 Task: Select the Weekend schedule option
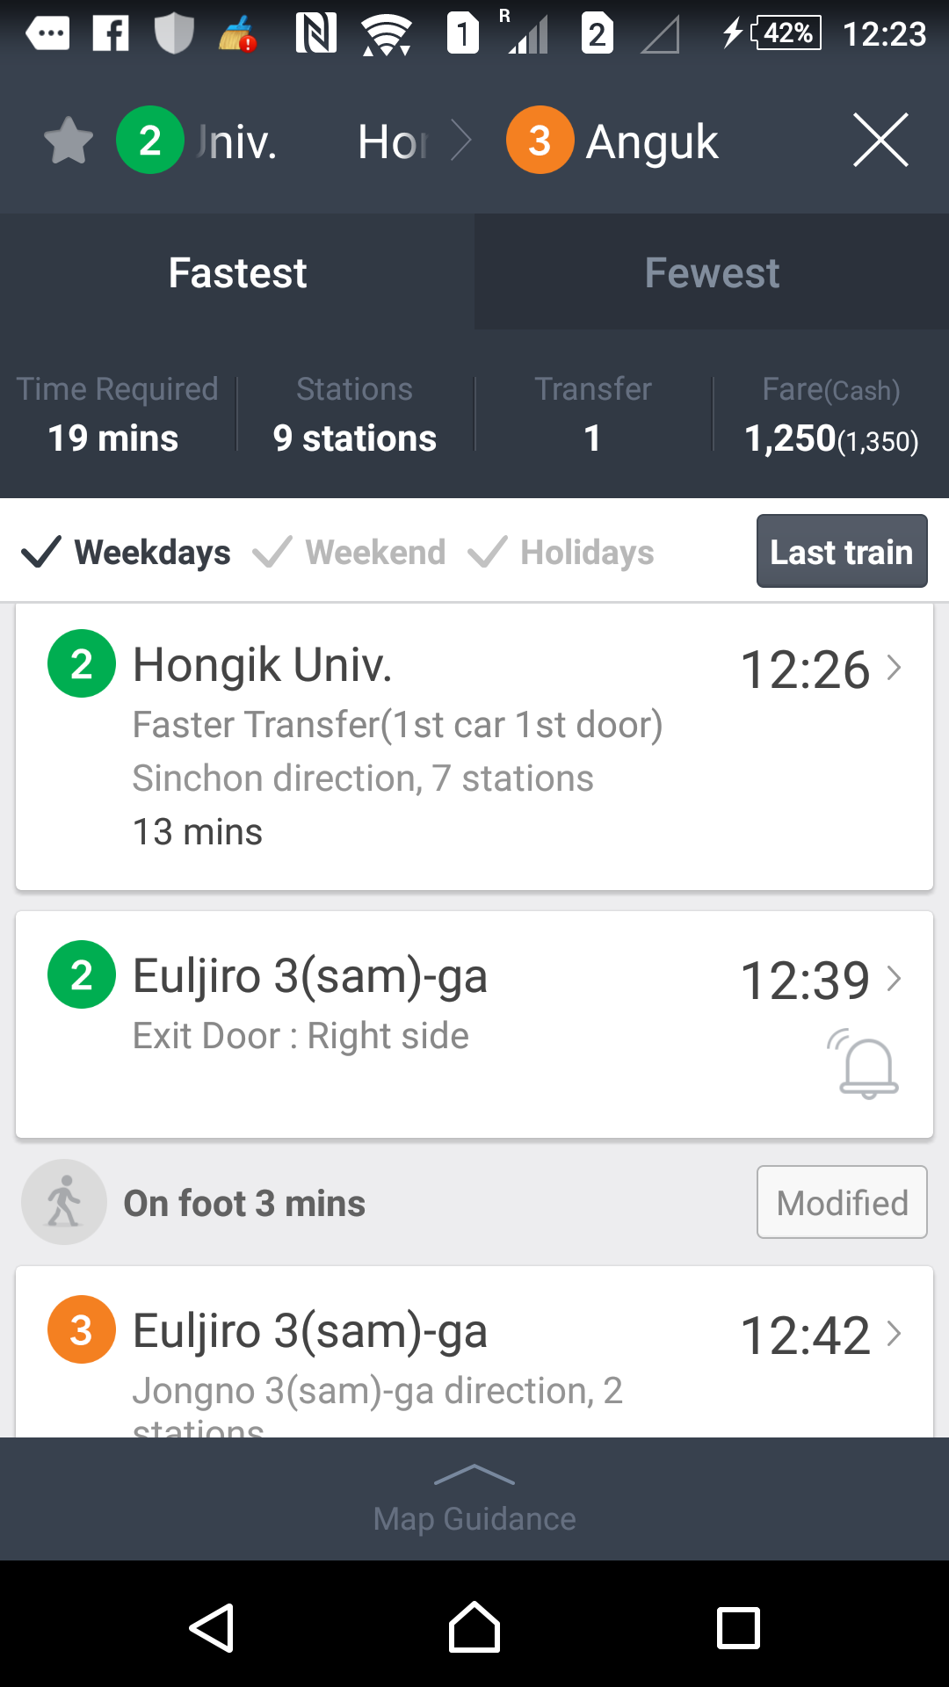click(x=350, y=552)
